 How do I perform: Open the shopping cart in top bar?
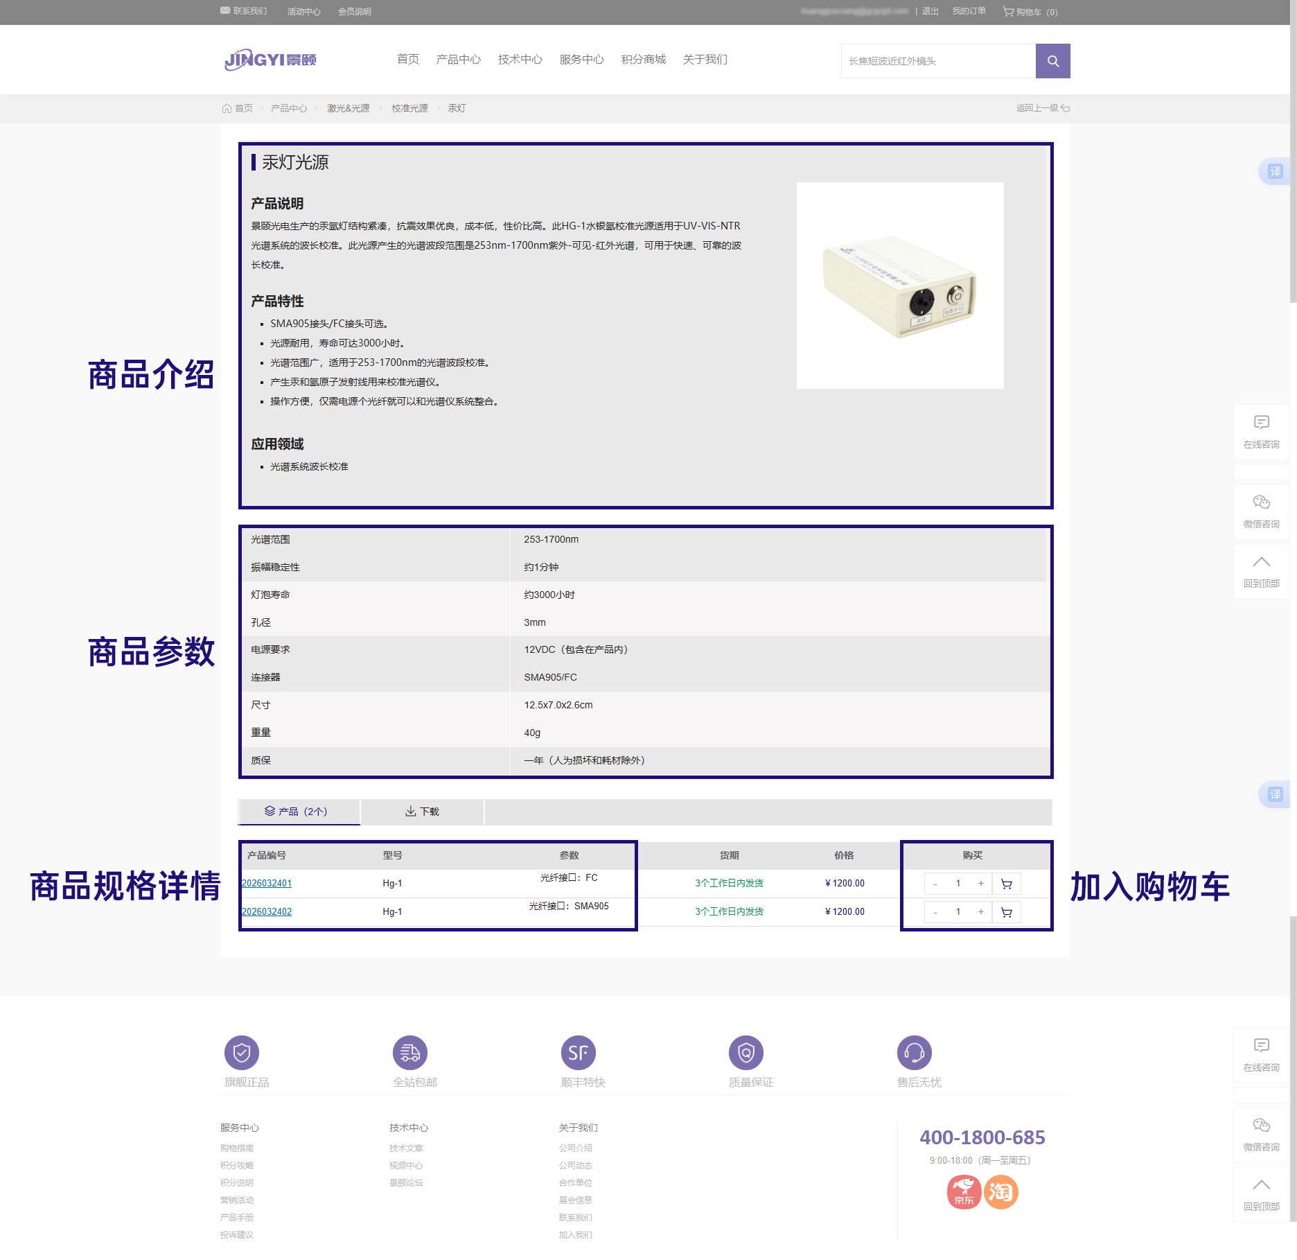pyautogui.click(x=1030, y=12)
